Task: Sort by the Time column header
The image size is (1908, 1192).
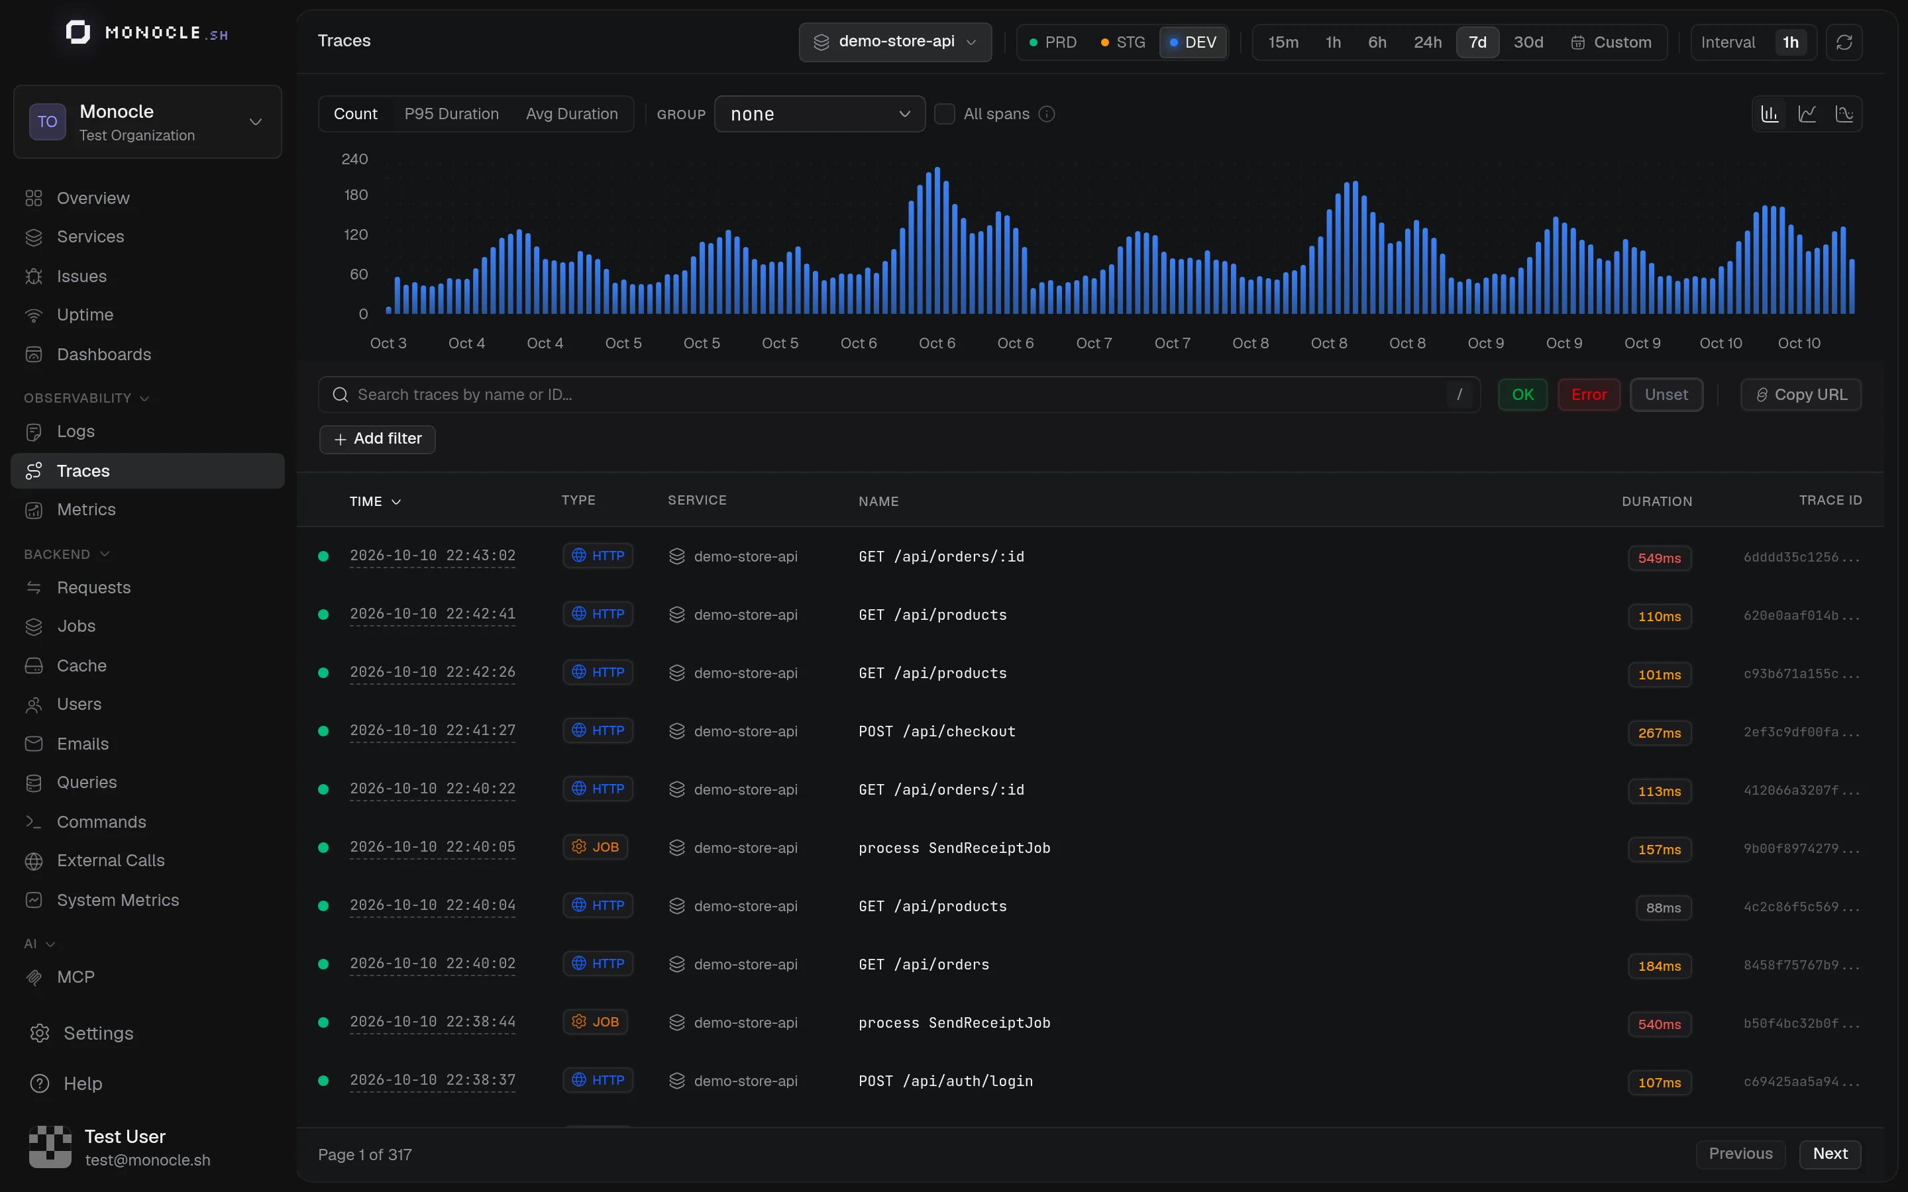Action: [x=375, y=501]
